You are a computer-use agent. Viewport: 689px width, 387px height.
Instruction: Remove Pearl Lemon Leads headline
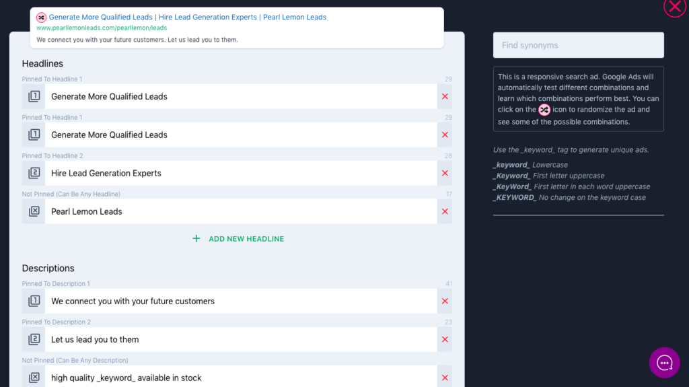(445, 211)
